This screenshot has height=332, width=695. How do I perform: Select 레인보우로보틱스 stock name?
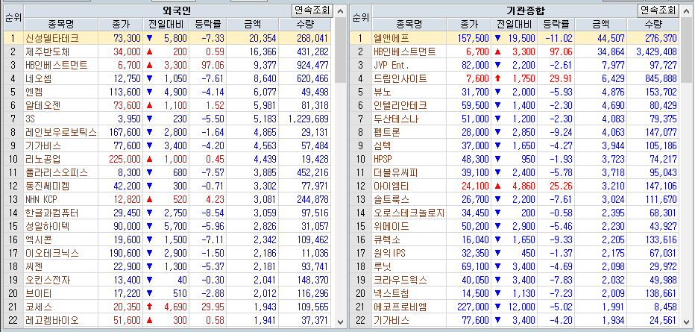coord(60,133)
